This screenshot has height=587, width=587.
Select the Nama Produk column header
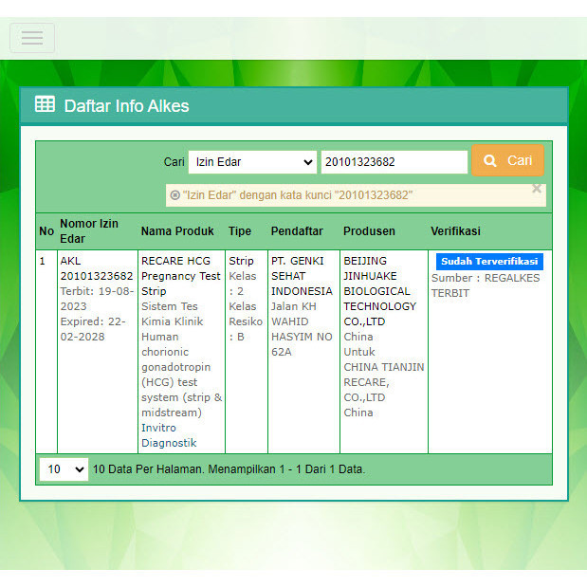(x=180, y=231)
